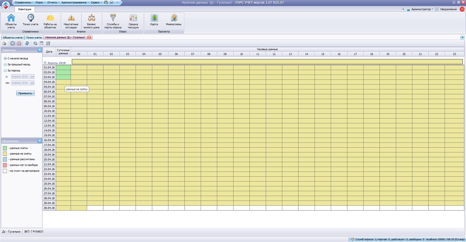Close the Параметры panel

[40, 50]
